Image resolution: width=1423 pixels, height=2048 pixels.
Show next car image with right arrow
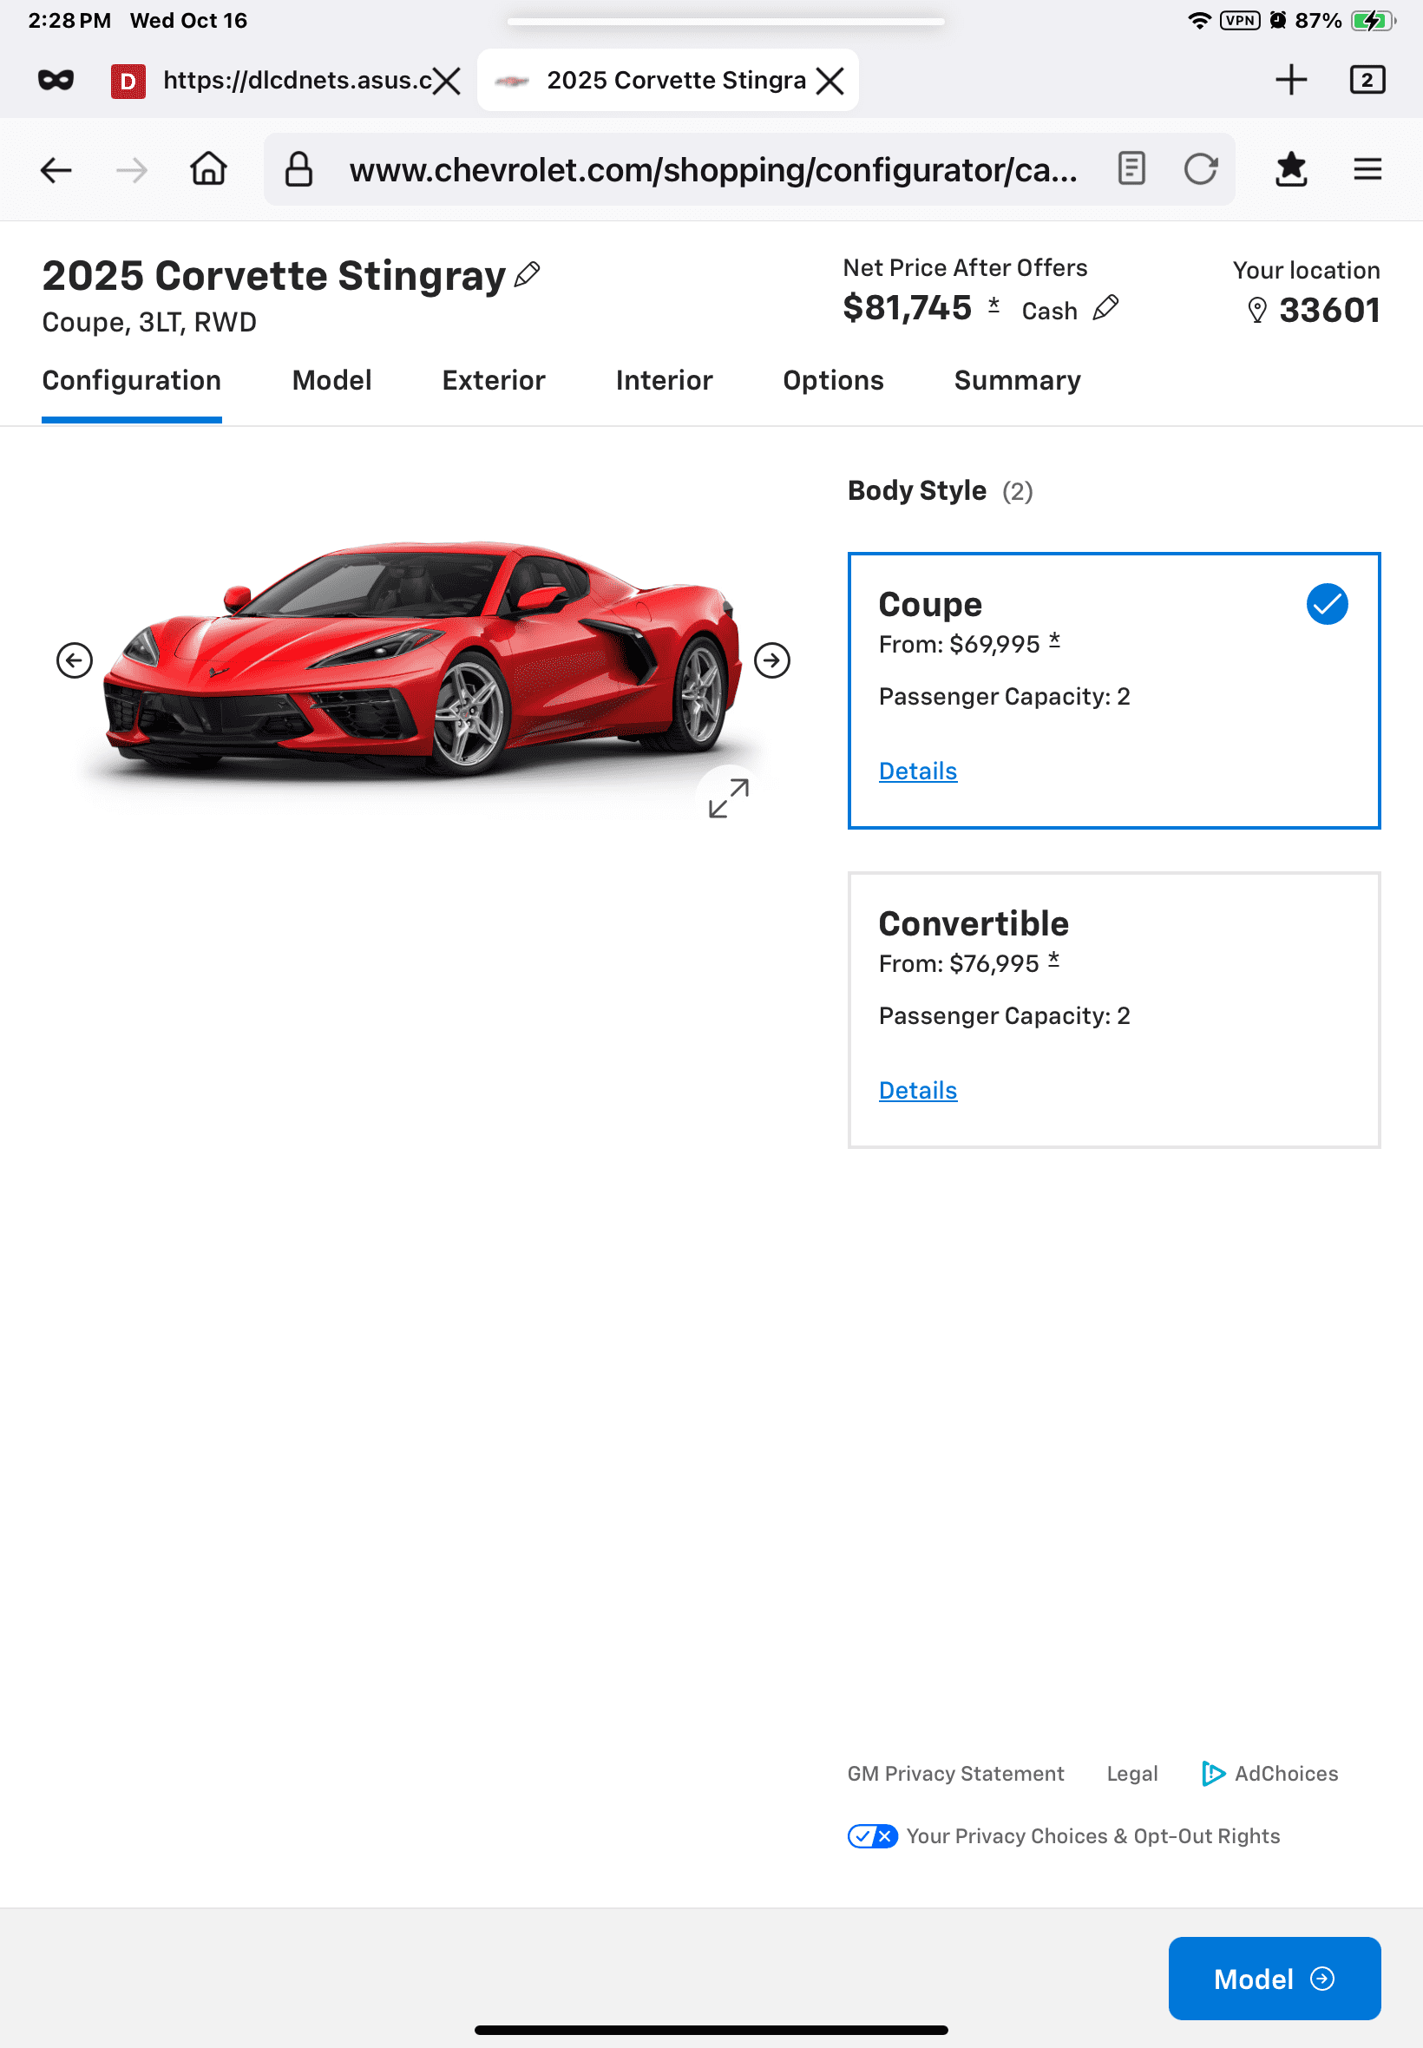[x=771, y=660]
